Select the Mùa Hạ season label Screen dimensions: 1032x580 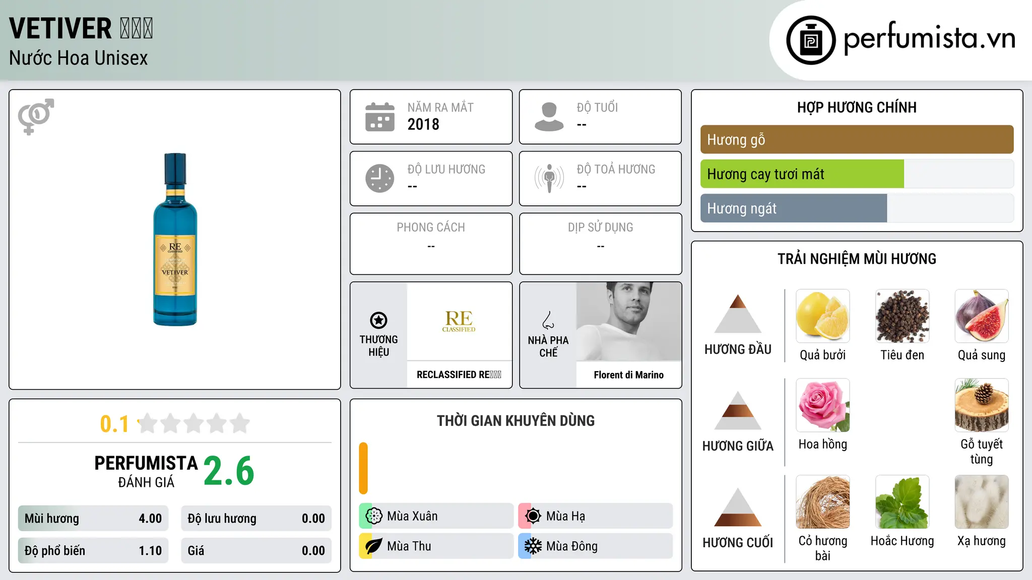[x=566, y=516]
